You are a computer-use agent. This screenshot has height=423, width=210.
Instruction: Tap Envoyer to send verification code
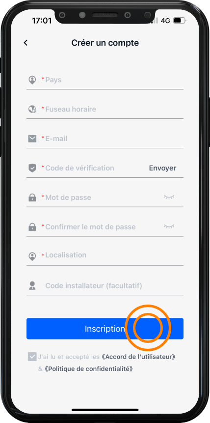(162, 168)
